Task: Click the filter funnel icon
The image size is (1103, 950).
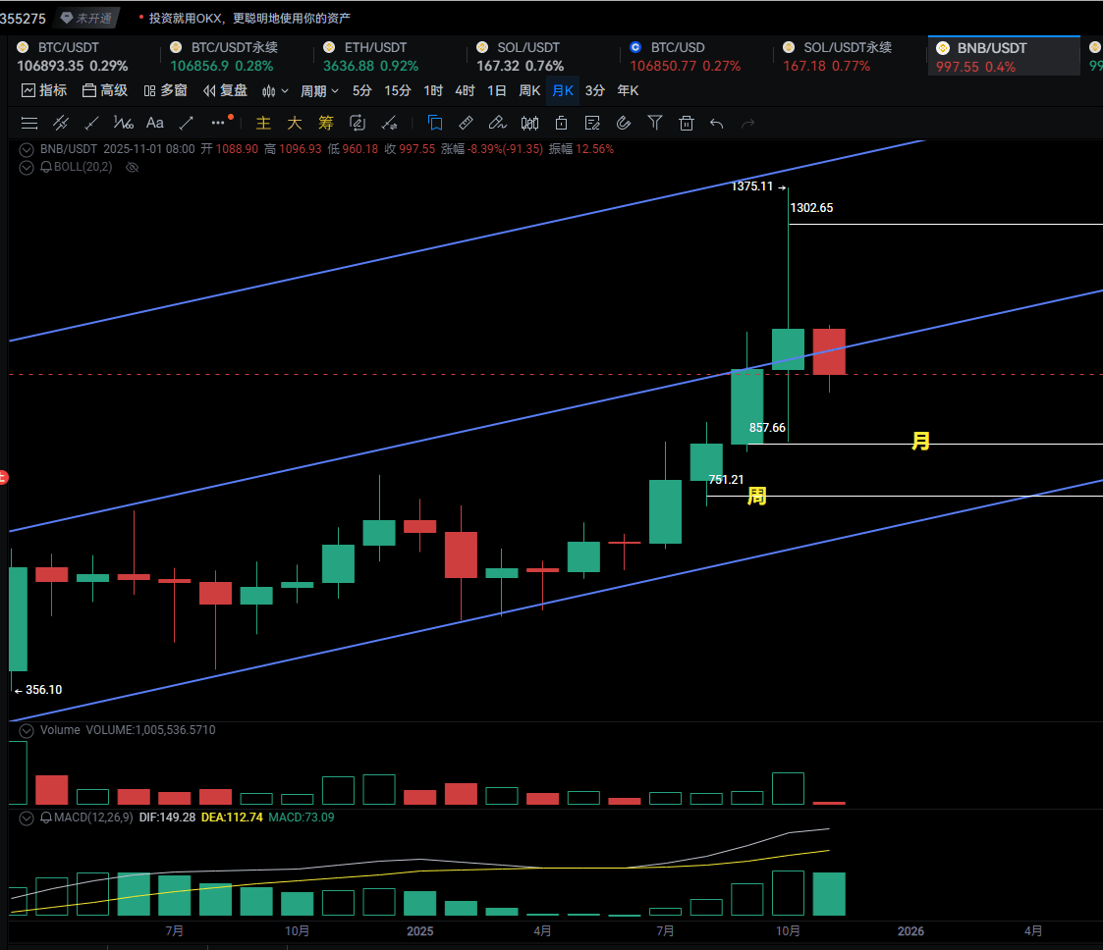Action: 655,123
